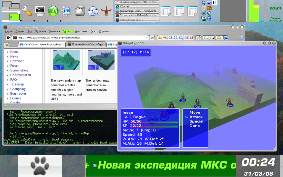Switch to the 'Screenshots – GalaxyMage' tab
Viewport: 283px width, 177px height.
click(86, 44)
